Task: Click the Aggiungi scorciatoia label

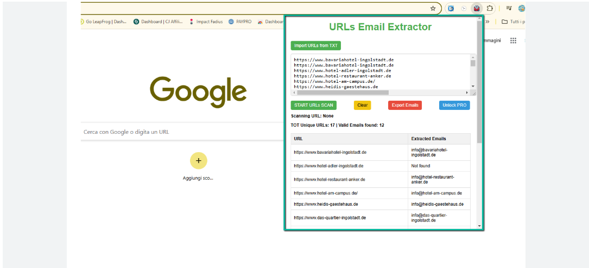Action: point(198,179)
